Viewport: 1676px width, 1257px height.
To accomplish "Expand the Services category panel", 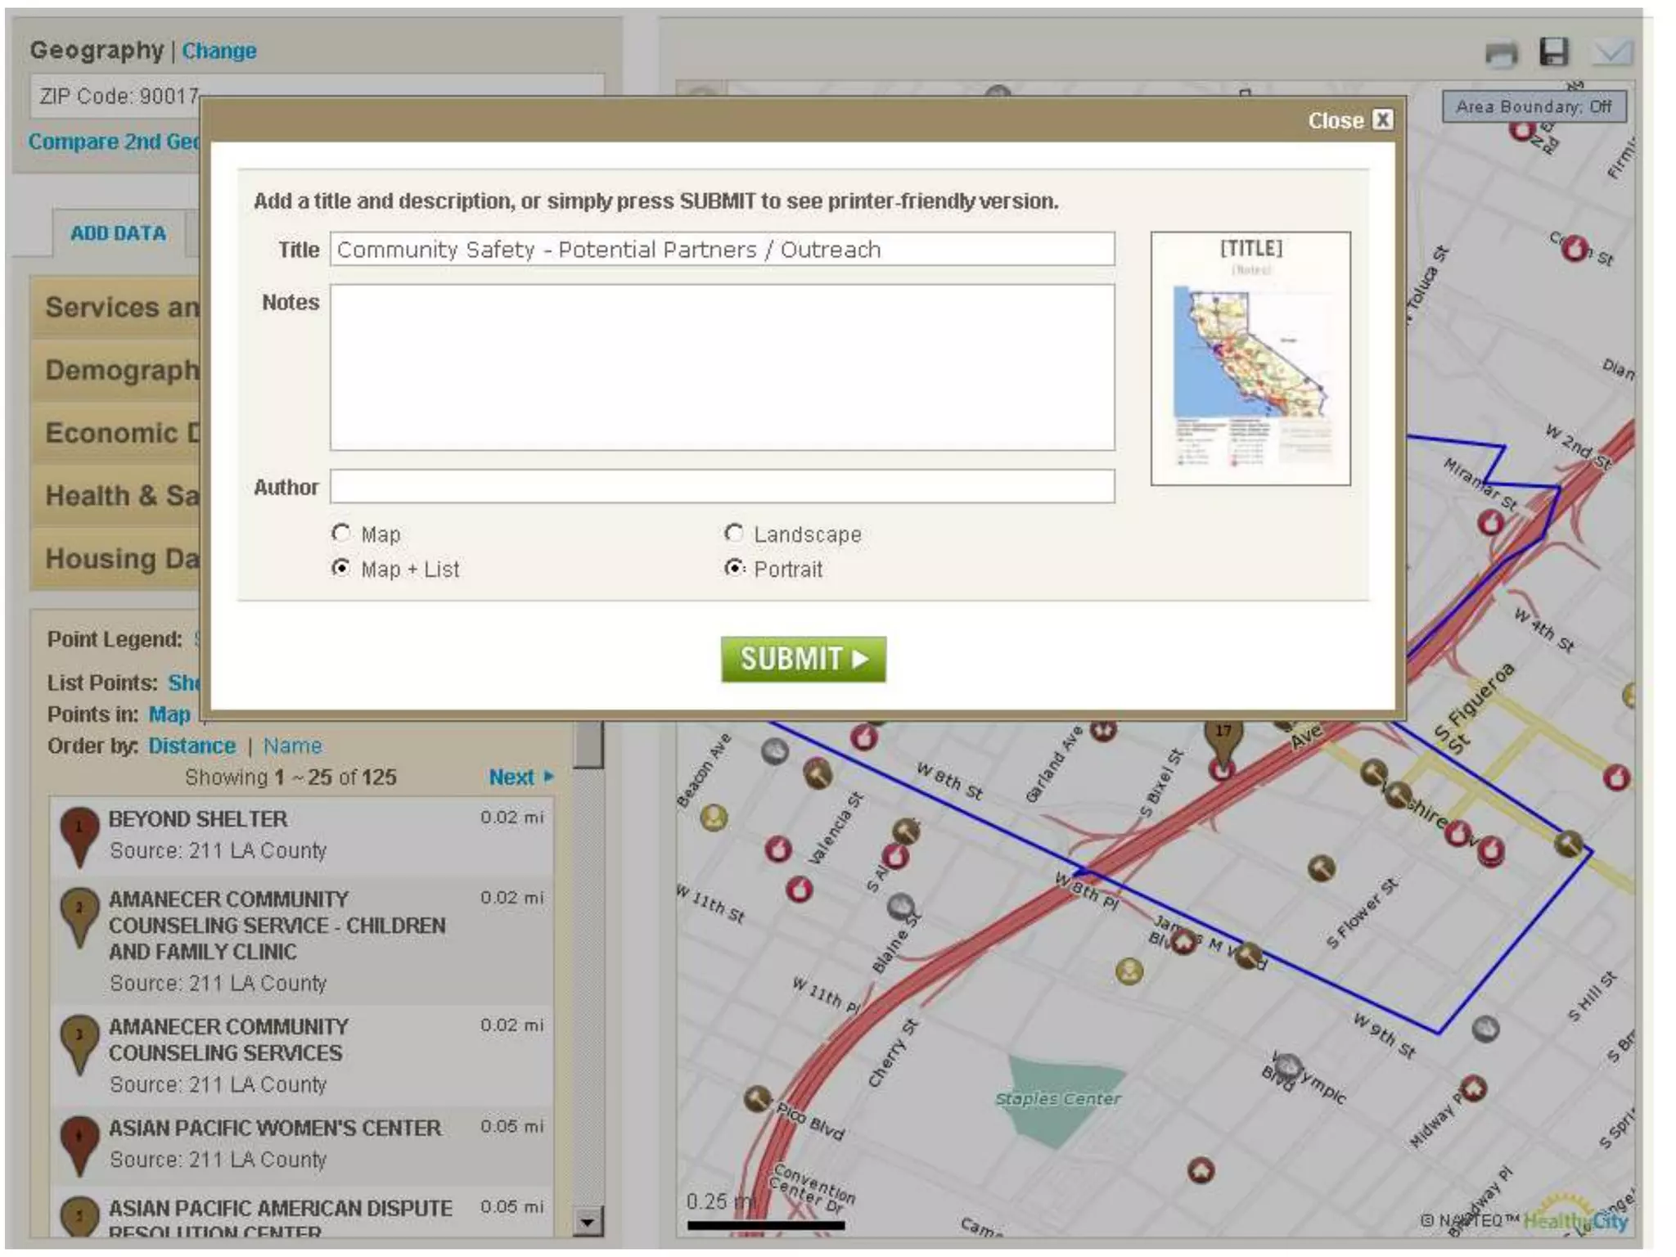I will (116, 307).
